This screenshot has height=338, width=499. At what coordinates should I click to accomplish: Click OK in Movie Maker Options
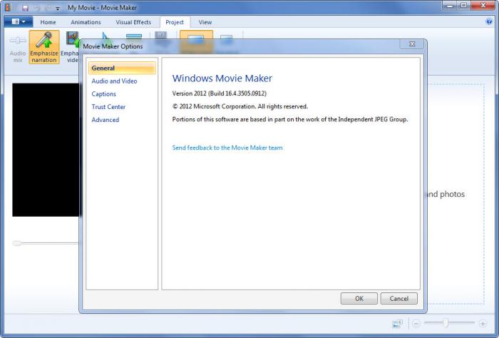tap(359, 298)
